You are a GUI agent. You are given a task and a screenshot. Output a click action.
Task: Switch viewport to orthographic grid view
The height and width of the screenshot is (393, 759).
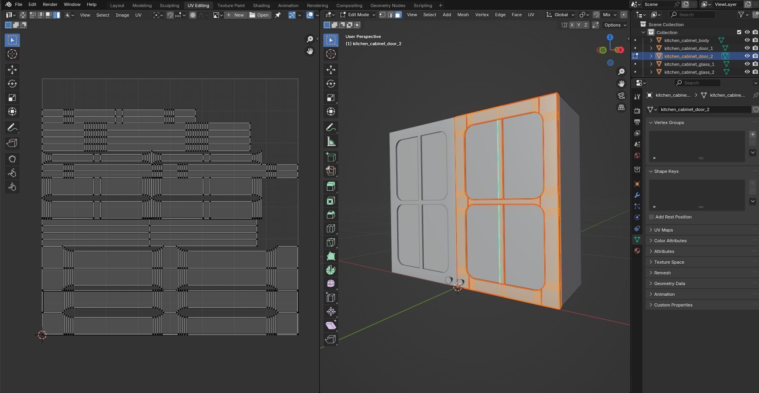click(621, 107)
